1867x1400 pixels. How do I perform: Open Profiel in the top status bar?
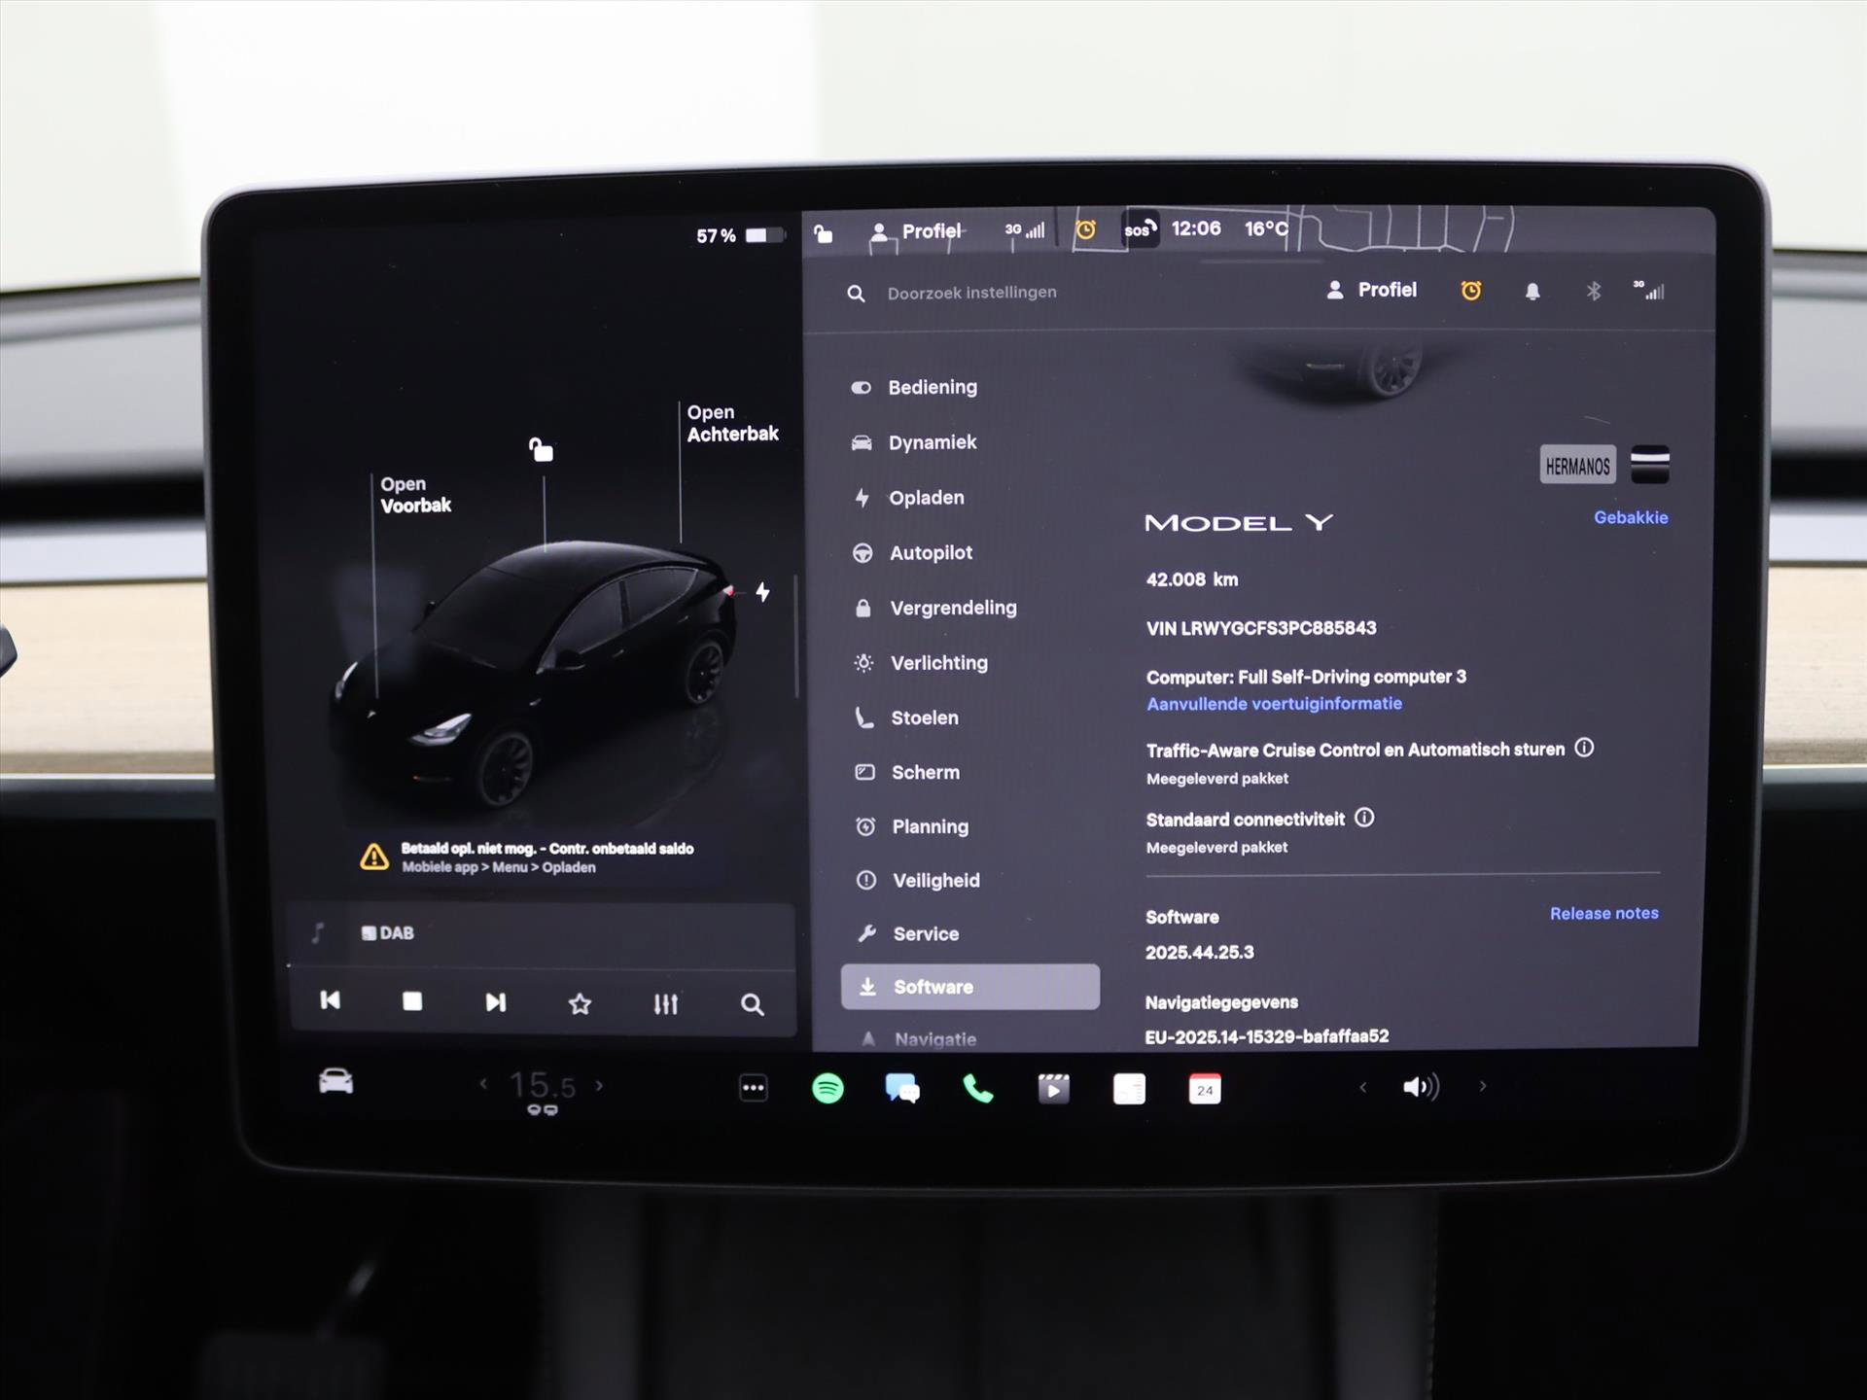tap(914, 231)
